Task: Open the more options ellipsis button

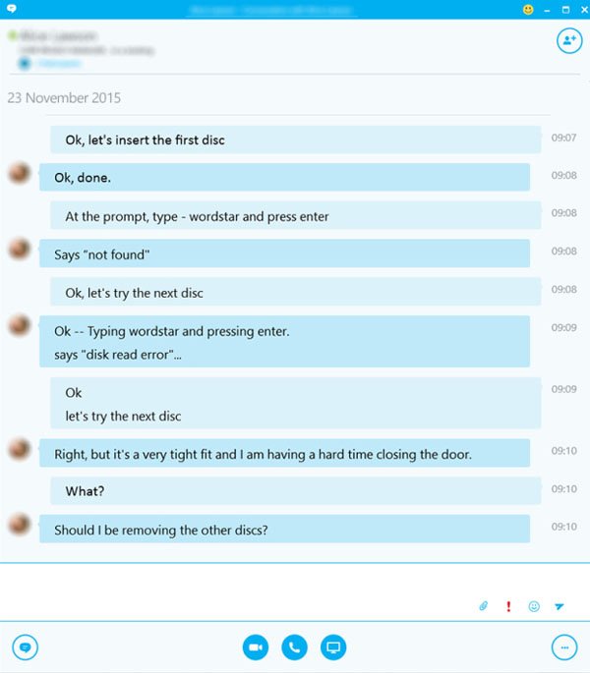Action: pyautogui.click(x=564, y=647)
